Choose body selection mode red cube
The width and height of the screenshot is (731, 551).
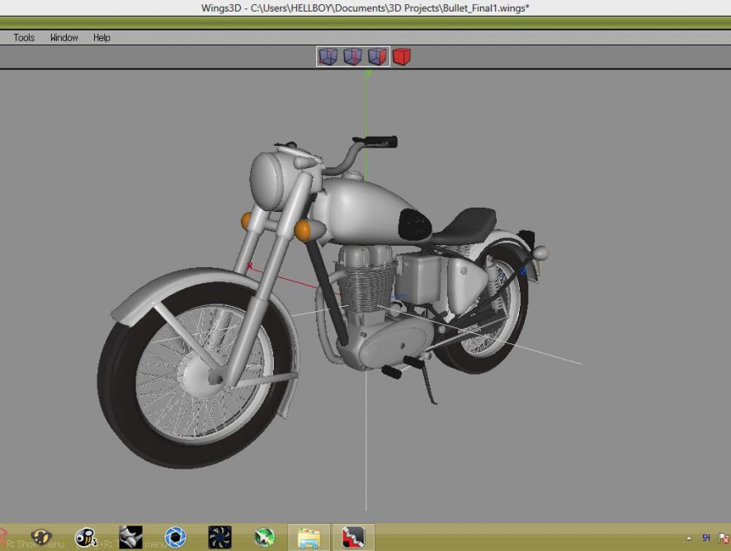(402, 56)
